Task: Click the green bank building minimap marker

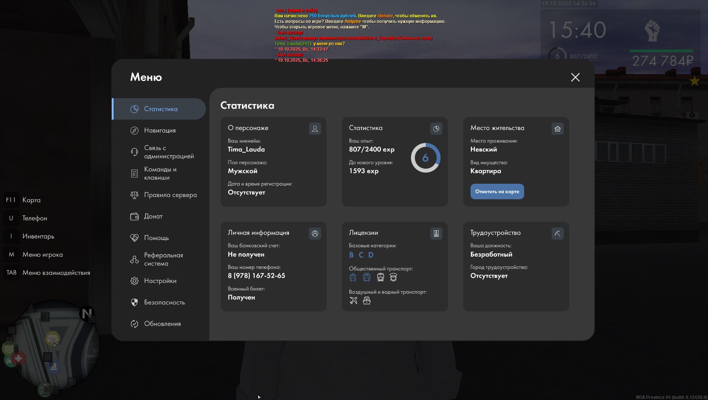Action: (45, 389)
